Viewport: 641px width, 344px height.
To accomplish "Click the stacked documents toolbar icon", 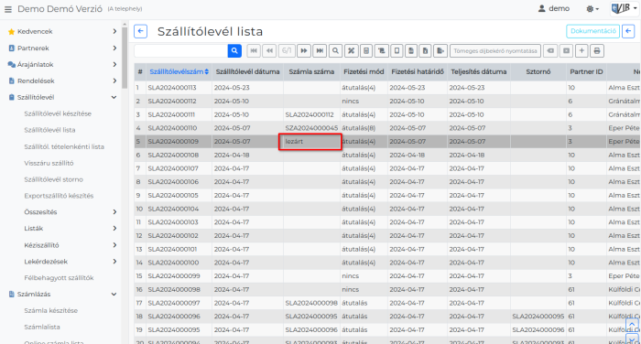I will [x=382, y=50].
